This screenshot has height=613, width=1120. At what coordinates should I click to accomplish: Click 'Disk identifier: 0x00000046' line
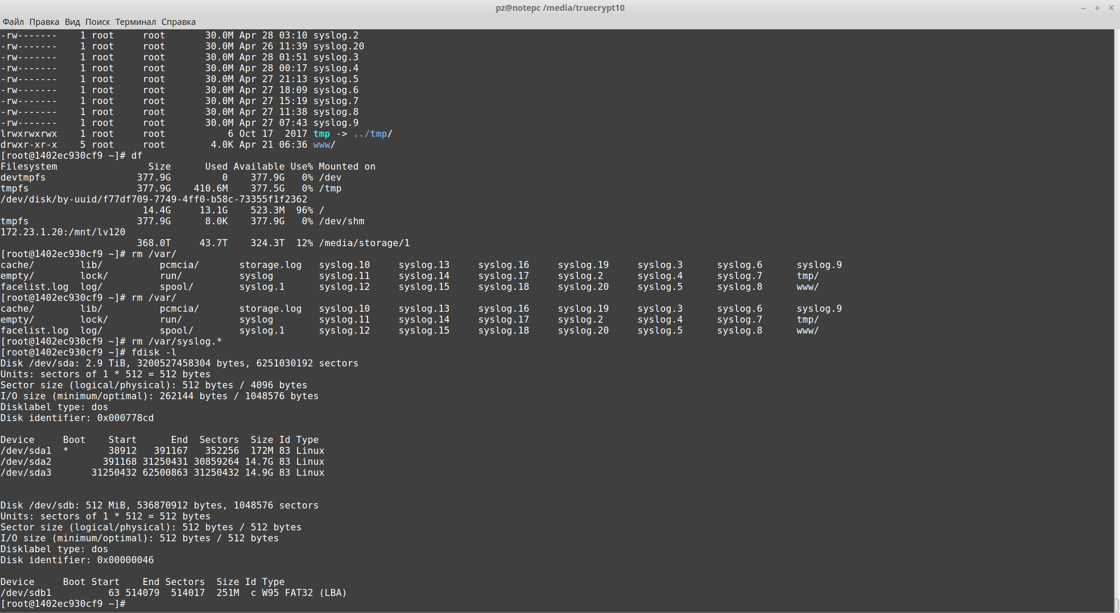coord(77,560)
